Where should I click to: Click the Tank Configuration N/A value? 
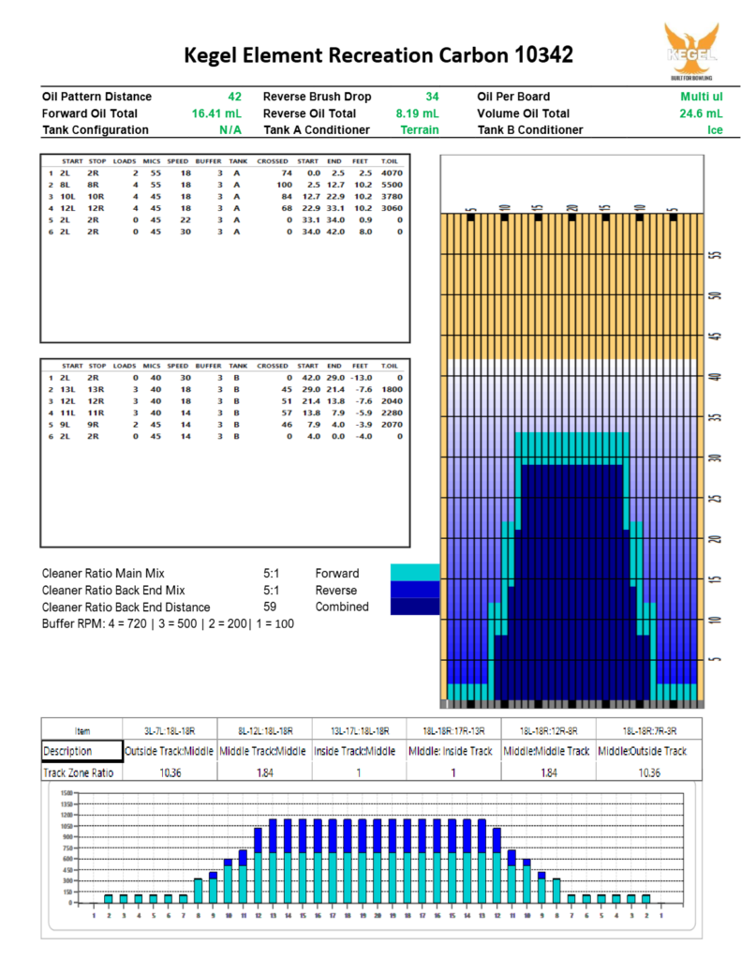point(230,130)
